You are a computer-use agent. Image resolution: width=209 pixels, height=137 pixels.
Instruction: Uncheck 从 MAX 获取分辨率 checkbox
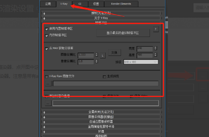pyautogui.click(x=46, y=49)
